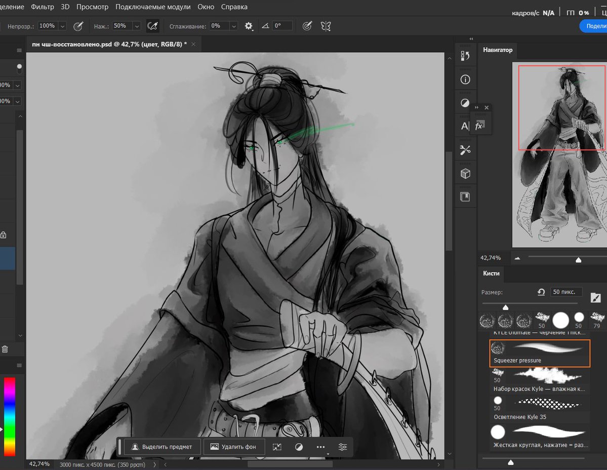Viewport: 607px width, 470px height.
Task: Open the Adjustments panel icon
Action: [465, 103]
